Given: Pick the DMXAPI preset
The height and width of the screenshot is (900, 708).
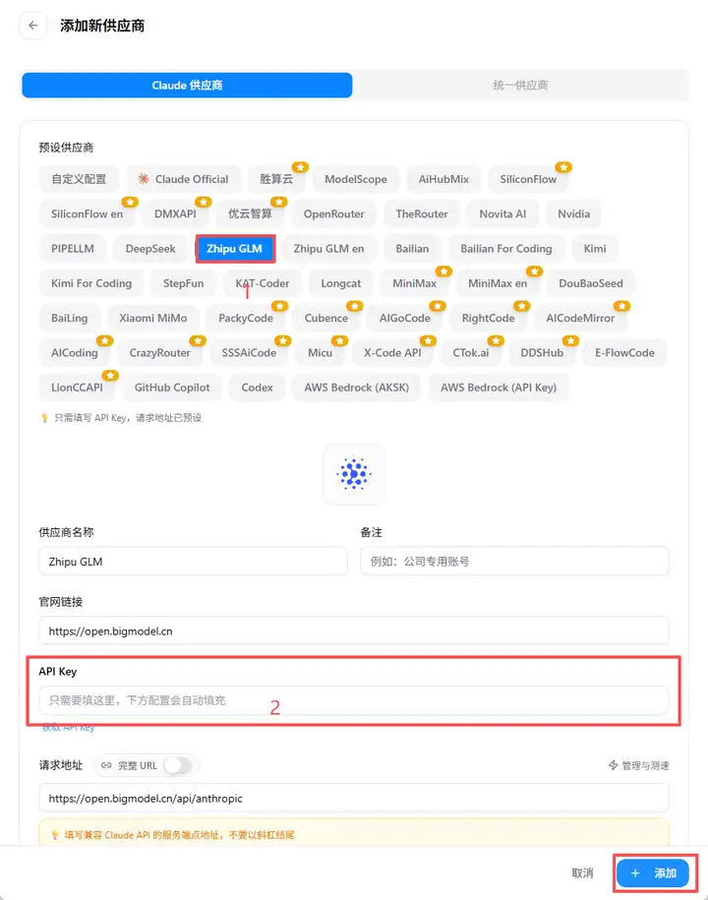Looking at the screenshot, I should (x=175, y=214).
